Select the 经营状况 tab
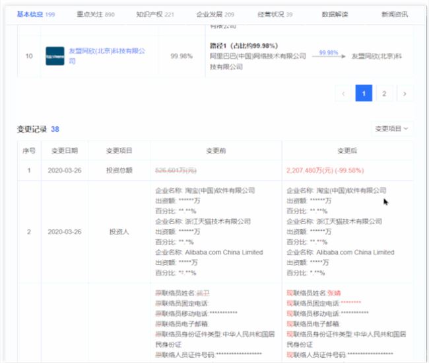This screenshot has width=429, height=363. [275, 15]
